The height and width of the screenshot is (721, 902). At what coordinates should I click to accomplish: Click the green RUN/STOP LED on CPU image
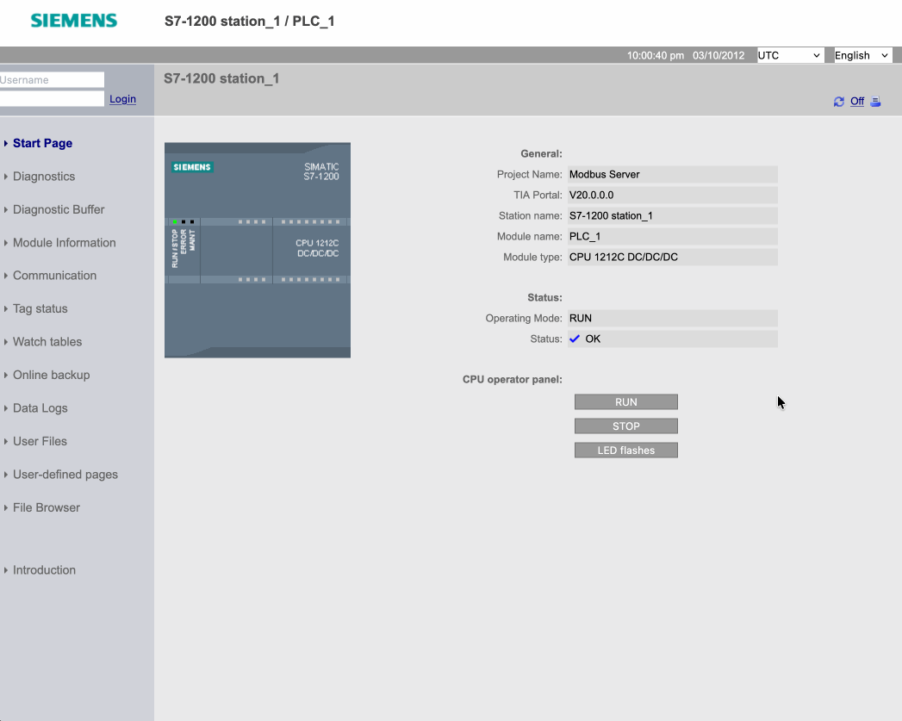point(175,222)
